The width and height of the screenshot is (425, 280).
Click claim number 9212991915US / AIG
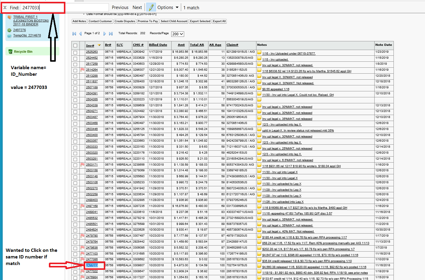pyautogui.click(x=241, y=52)
